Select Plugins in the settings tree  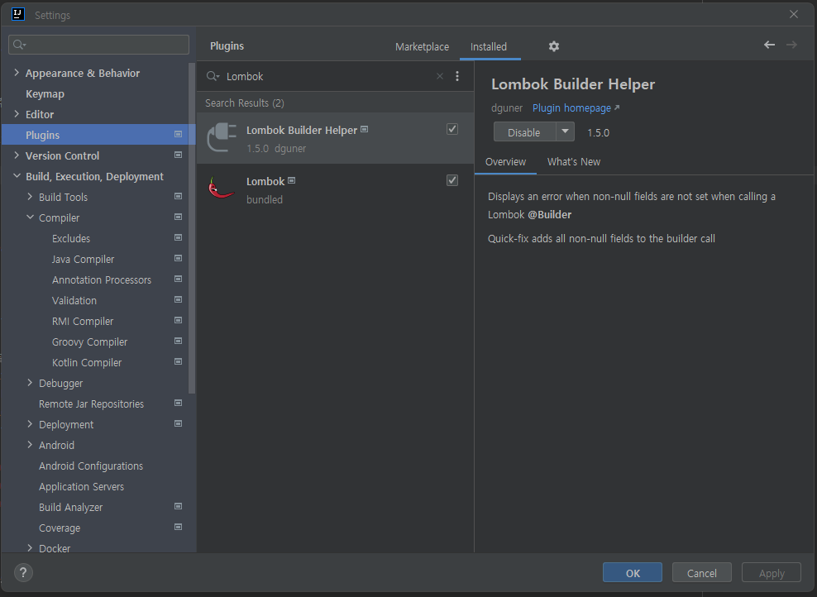[x=98, y=135]
